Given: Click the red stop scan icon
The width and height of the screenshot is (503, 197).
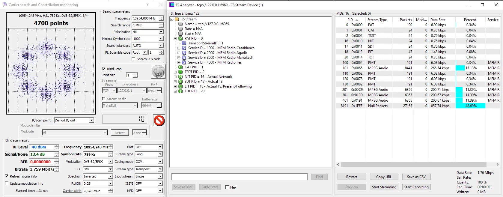Looking at the screenshot, I should tap(159, 121).
